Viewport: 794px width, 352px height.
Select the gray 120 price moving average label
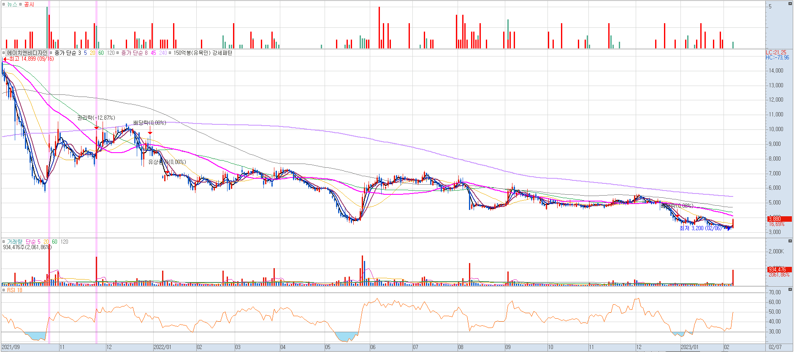coord(111,53)
